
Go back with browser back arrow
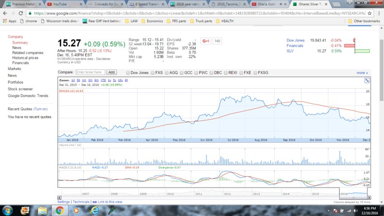pyautogui.click(x=5, y=13)
